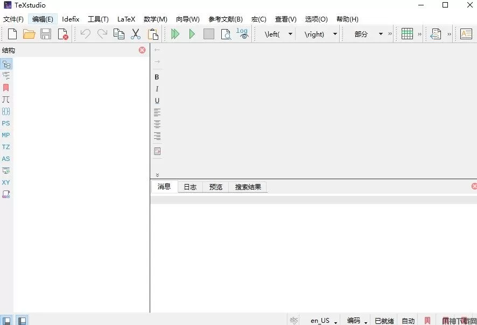
Task: Click the 编码 encoding button in status bar
Action: tap(356, 321)
